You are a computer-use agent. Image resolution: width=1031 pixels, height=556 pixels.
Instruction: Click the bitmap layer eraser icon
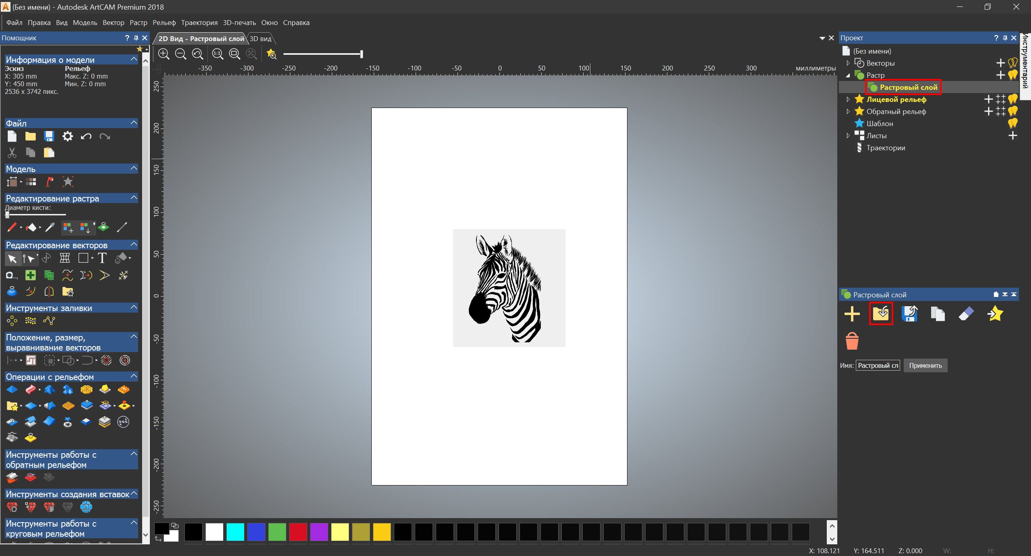[x=966, y=313]
